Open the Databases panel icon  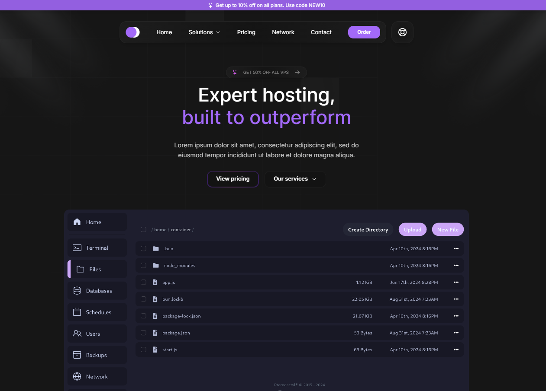77,290
